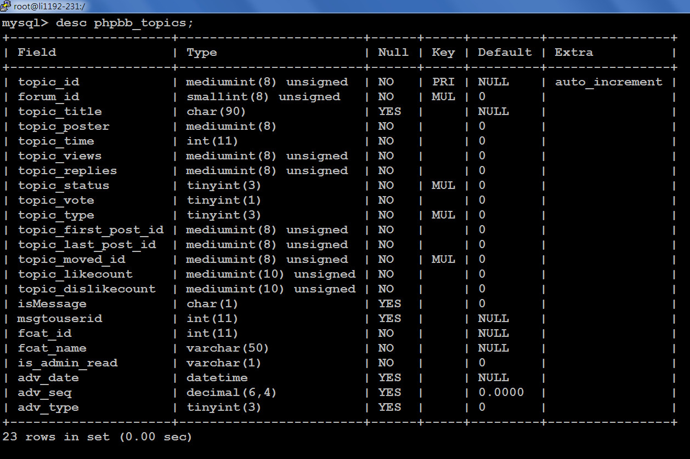Click the 'Default' column header
The height and width of the screenshot is (459, 690).
coord(505,52)
